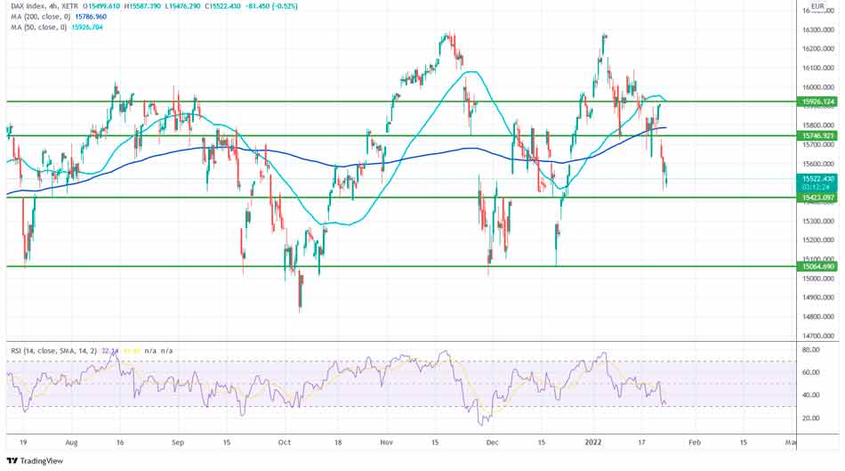
Task: Click the Feb label on the time axis
Action: click(695, 443)
